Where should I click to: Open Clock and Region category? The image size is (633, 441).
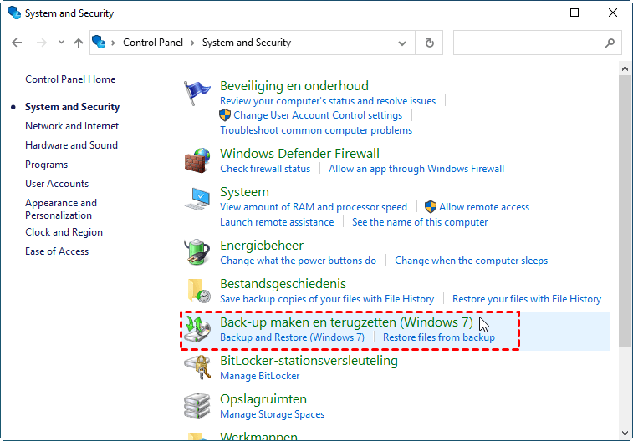click(64, 232)
